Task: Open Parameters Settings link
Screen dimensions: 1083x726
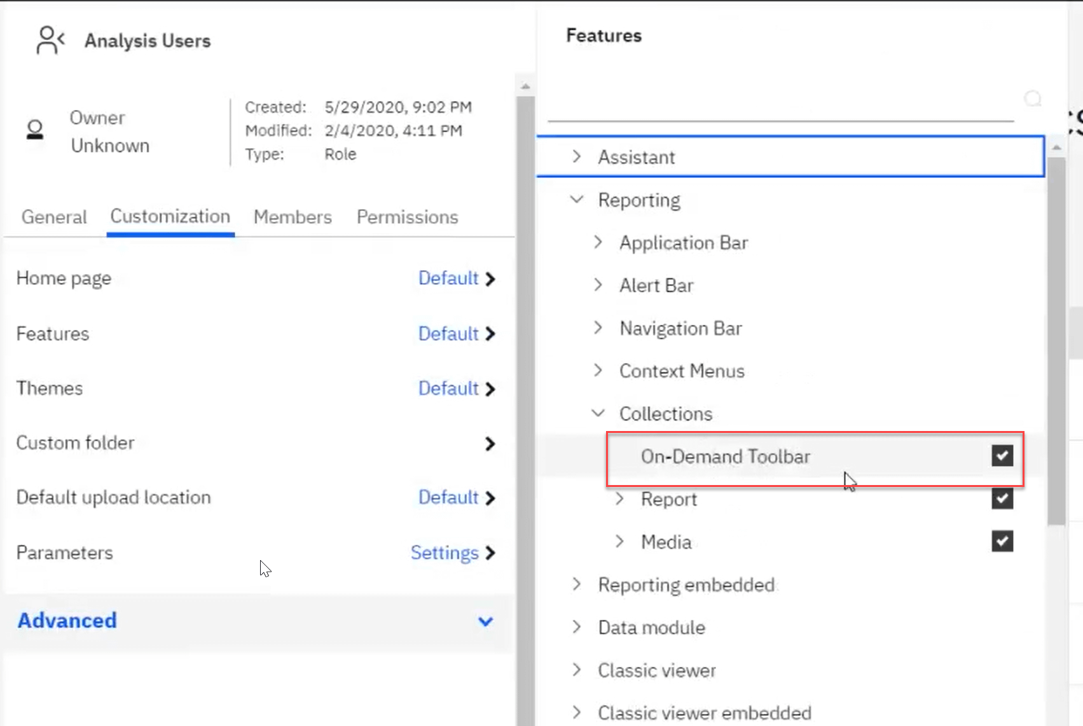Action: (445, 552)
